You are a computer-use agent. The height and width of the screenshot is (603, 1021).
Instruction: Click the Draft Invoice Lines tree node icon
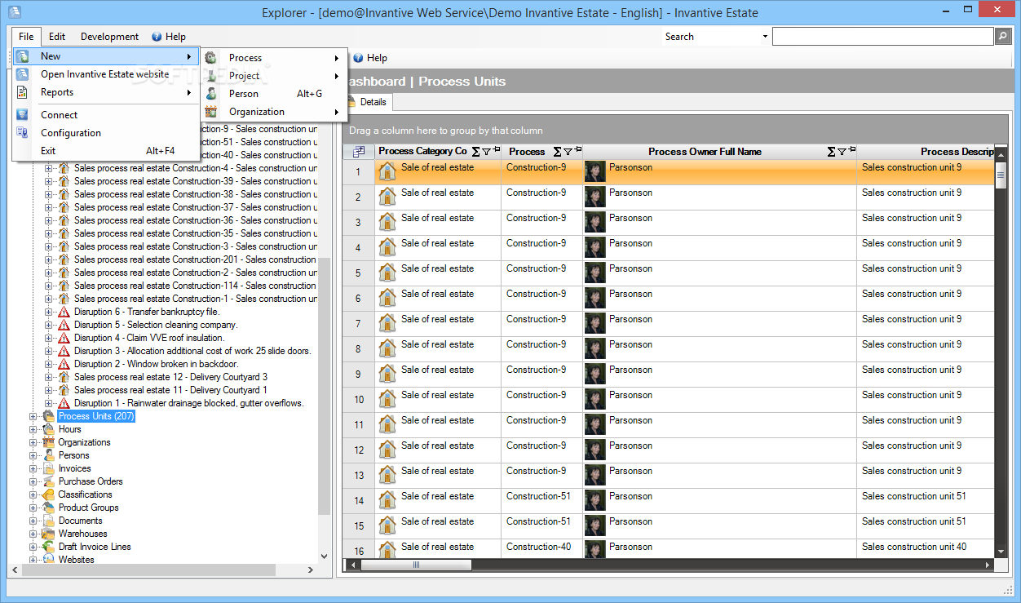[48, 547]
